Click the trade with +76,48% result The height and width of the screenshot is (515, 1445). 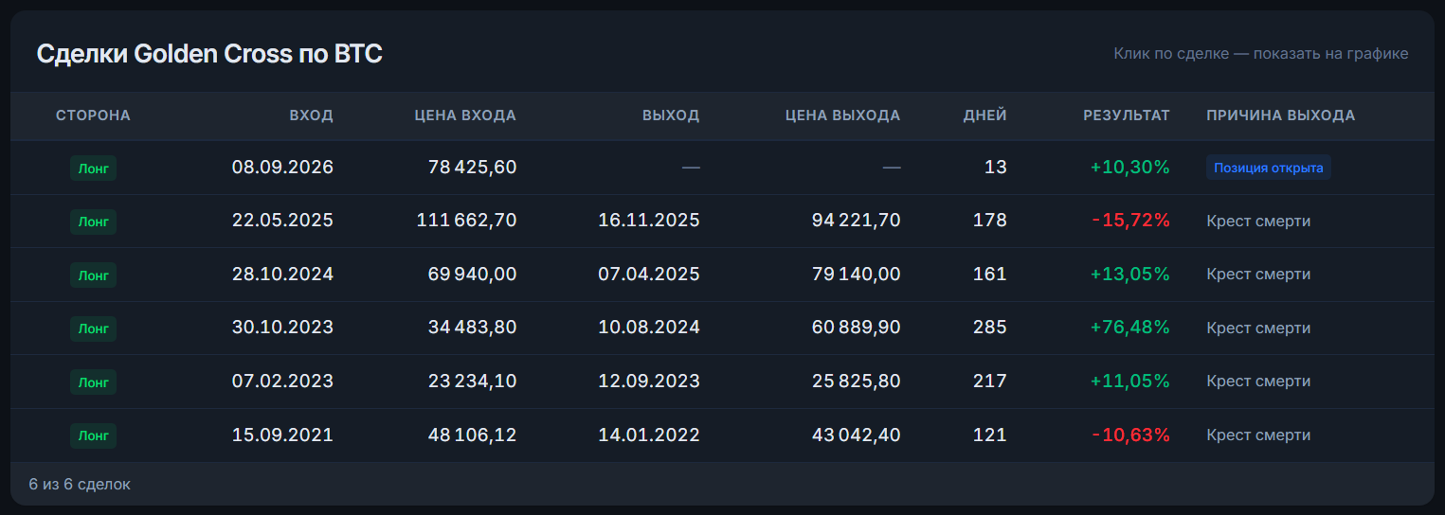[722, 329]
